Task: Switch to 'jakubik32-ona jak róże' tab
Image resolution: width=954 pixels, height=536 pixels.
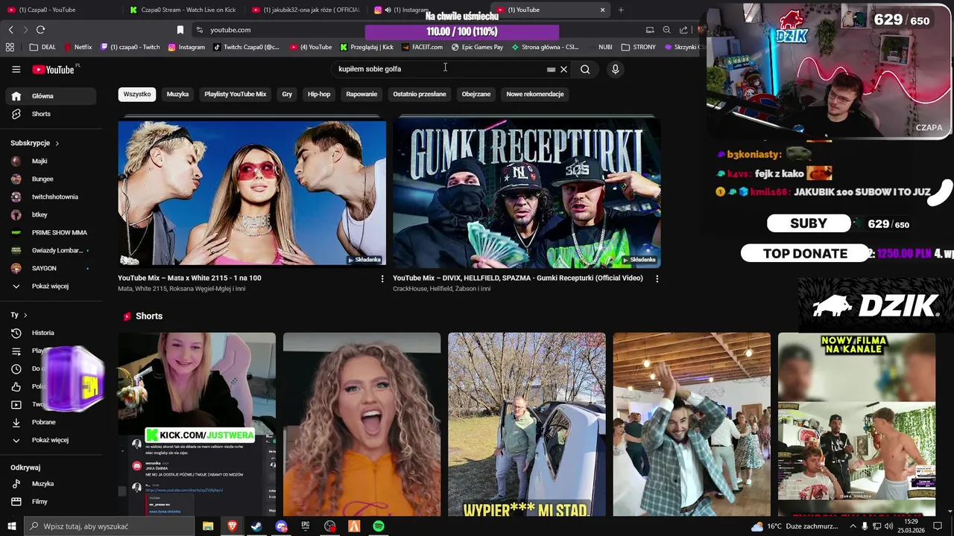Action: pos(306,10)
